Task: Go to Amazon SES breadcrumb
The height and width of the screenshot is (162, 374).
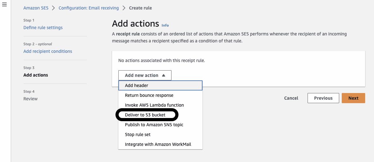Action: (36, 8)
